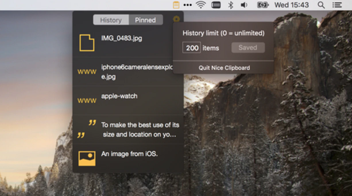Open the Bluetooth menu bar icon
Viewport: 352px width, 196px height.
pyautogui.click(x=230, y=5)
